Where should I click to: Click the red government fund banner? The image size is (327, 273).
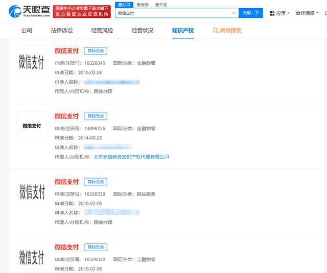[x=82, y=11]
